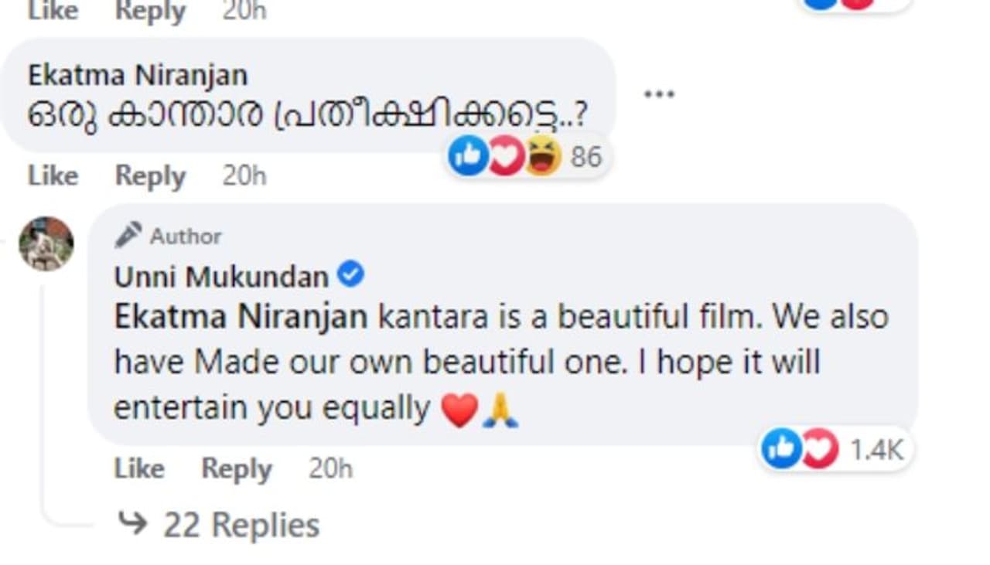Click the pencil Author icon above Unni Mukundan
The image size is (990, 565).
[128, 235]
